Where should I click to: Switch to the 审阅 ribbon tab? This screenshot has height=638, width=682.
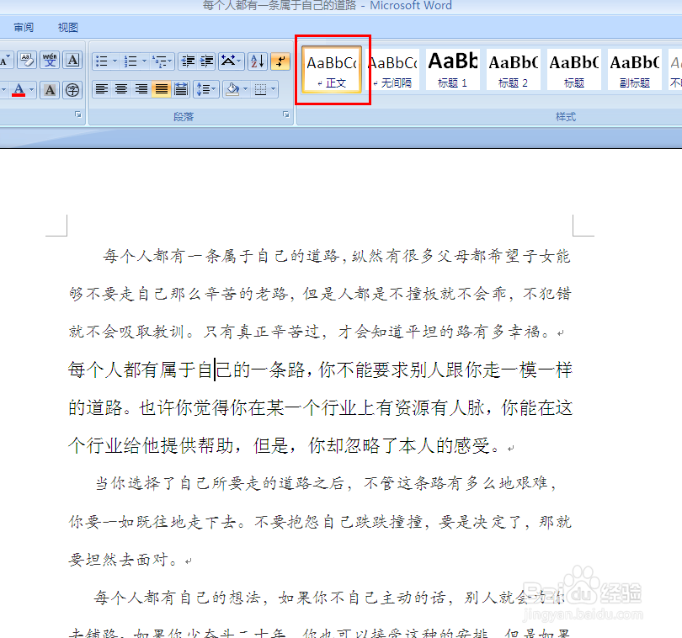tap(23, 27)
